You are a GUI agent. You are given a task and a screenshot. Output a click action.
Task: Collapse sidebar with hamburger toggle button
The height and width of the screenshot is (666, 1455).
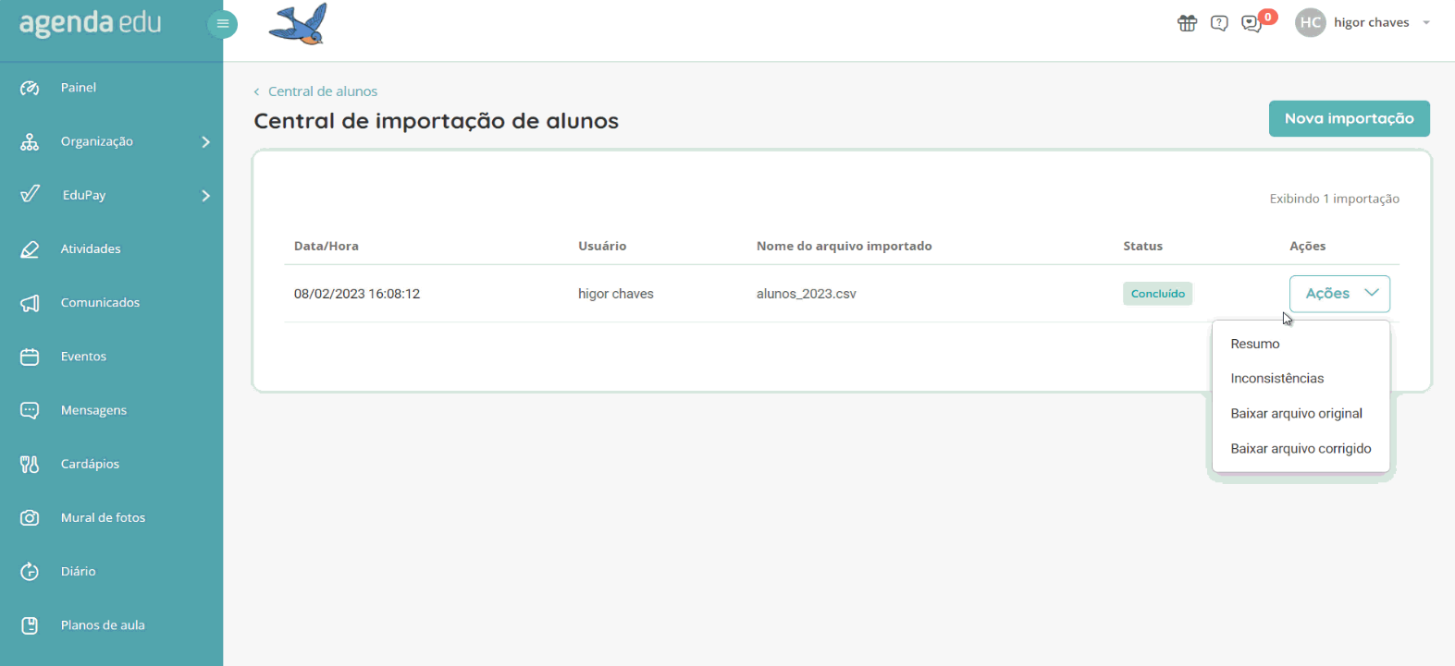pyautogui.click(x=222, y=24)
